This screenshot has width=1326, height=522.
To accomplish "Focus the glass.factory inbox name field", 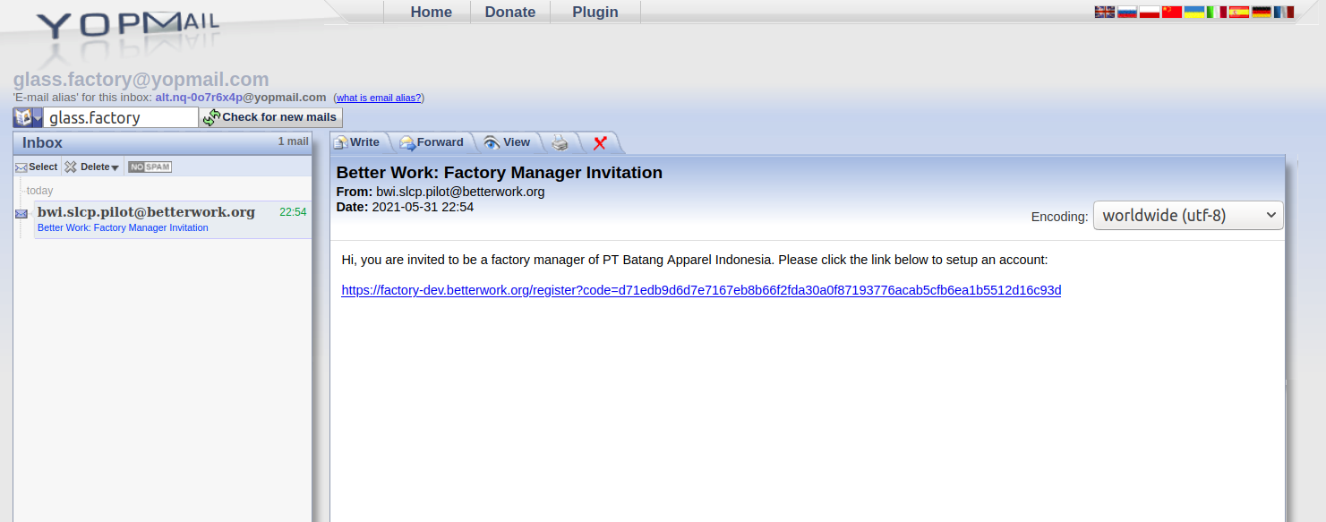I will pos(121,117).
